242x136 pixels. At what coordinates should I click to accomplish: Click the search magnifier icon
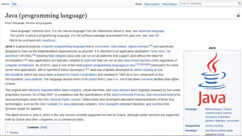[x=239, y=3]
